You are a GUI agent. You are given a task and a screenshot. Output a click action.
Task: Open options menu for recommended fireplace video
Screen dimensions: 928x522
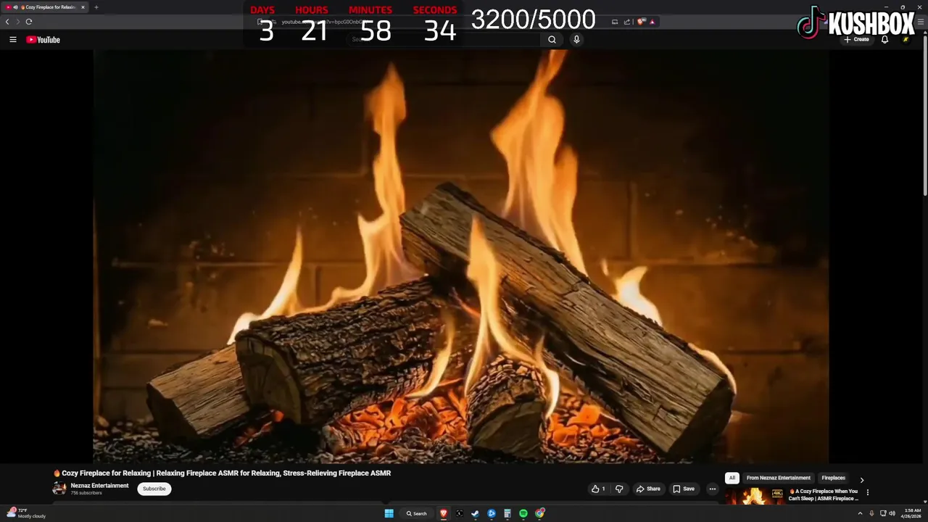[868, 492]
